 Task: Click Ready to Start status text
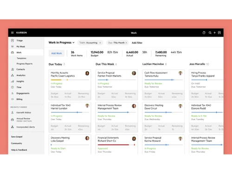[x=58, y=148]
